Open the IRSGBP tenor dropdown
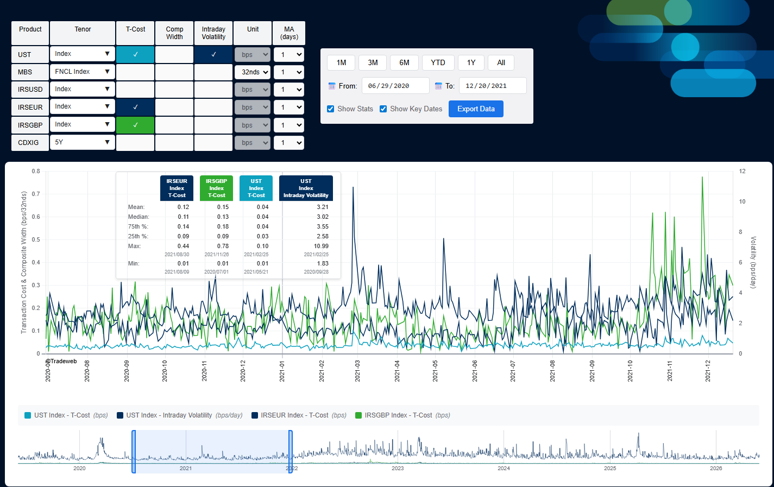This screenshot has width=774, height=487. (x=83, y=124)
